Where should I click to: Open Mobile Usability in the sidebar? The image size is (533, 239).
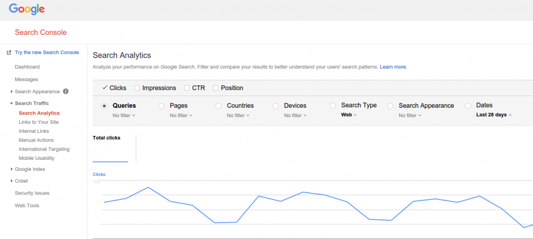point(37,158)
